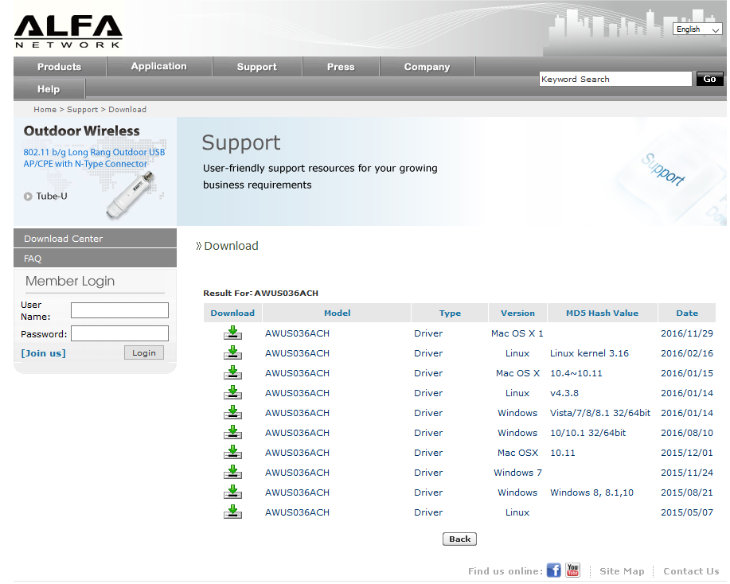Open ALFA's Facebook page icon
730x584 pixels.
click(553, 570)
